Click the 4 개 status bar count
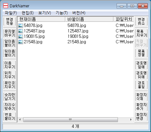This screenshot has height=132, width=151. pos(75,127)
